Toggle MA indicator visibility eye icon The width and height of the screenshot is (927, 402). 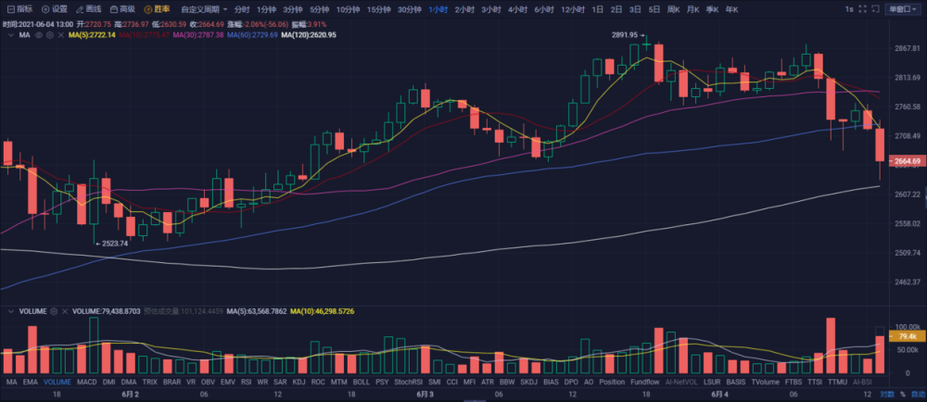click(x=39, y=35)
